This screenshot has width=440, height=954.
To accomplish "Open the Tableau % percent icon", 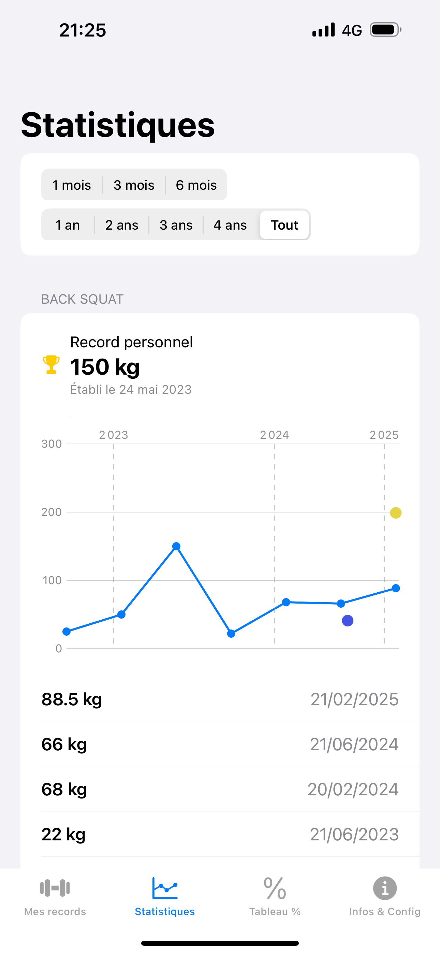I will [275, 888].
